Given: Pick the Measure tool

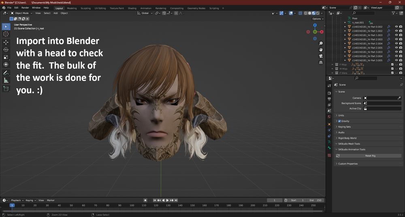Looking at the screenshot, I should coord(6,81).
